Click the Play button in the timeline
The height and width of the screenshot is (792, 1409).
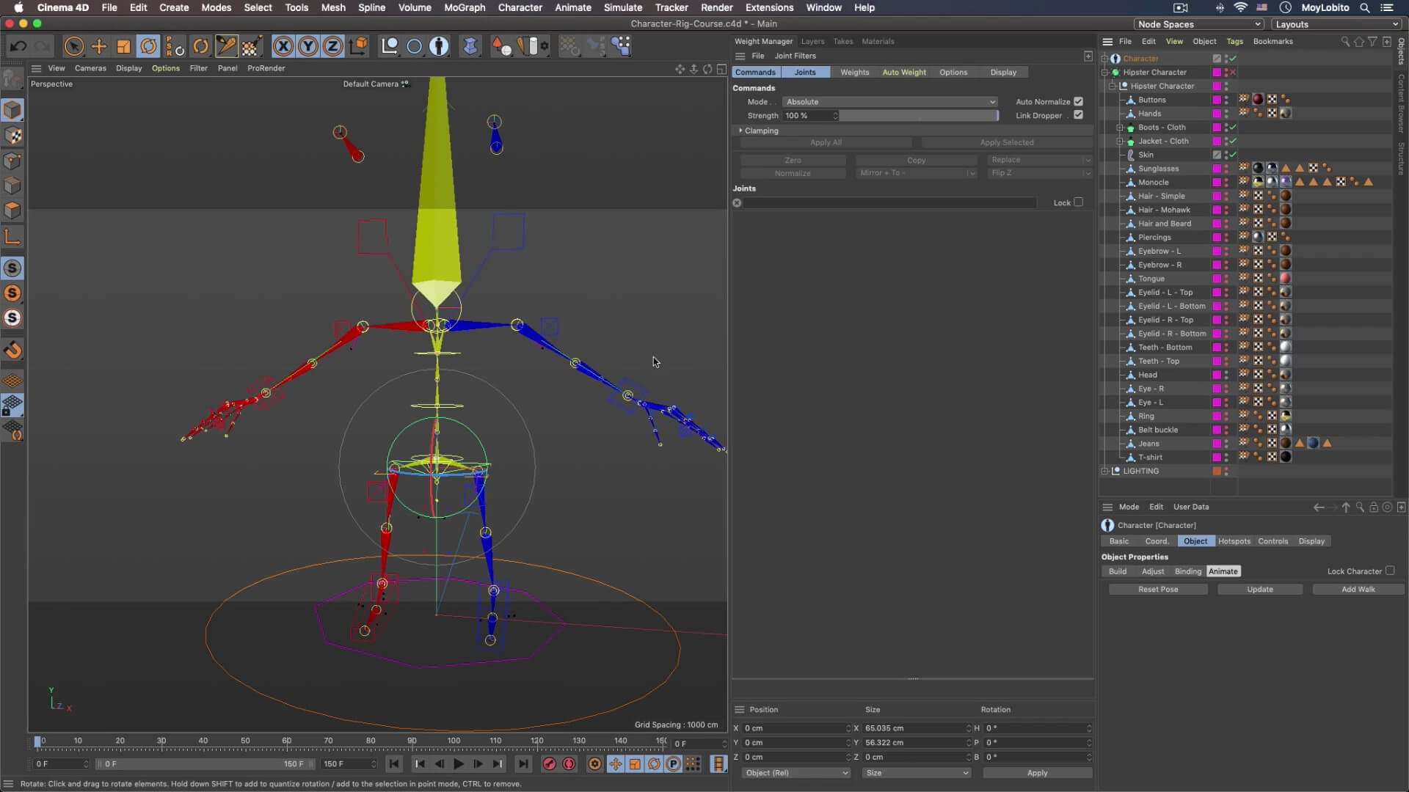pyautogui.click(x=458, y=764)
